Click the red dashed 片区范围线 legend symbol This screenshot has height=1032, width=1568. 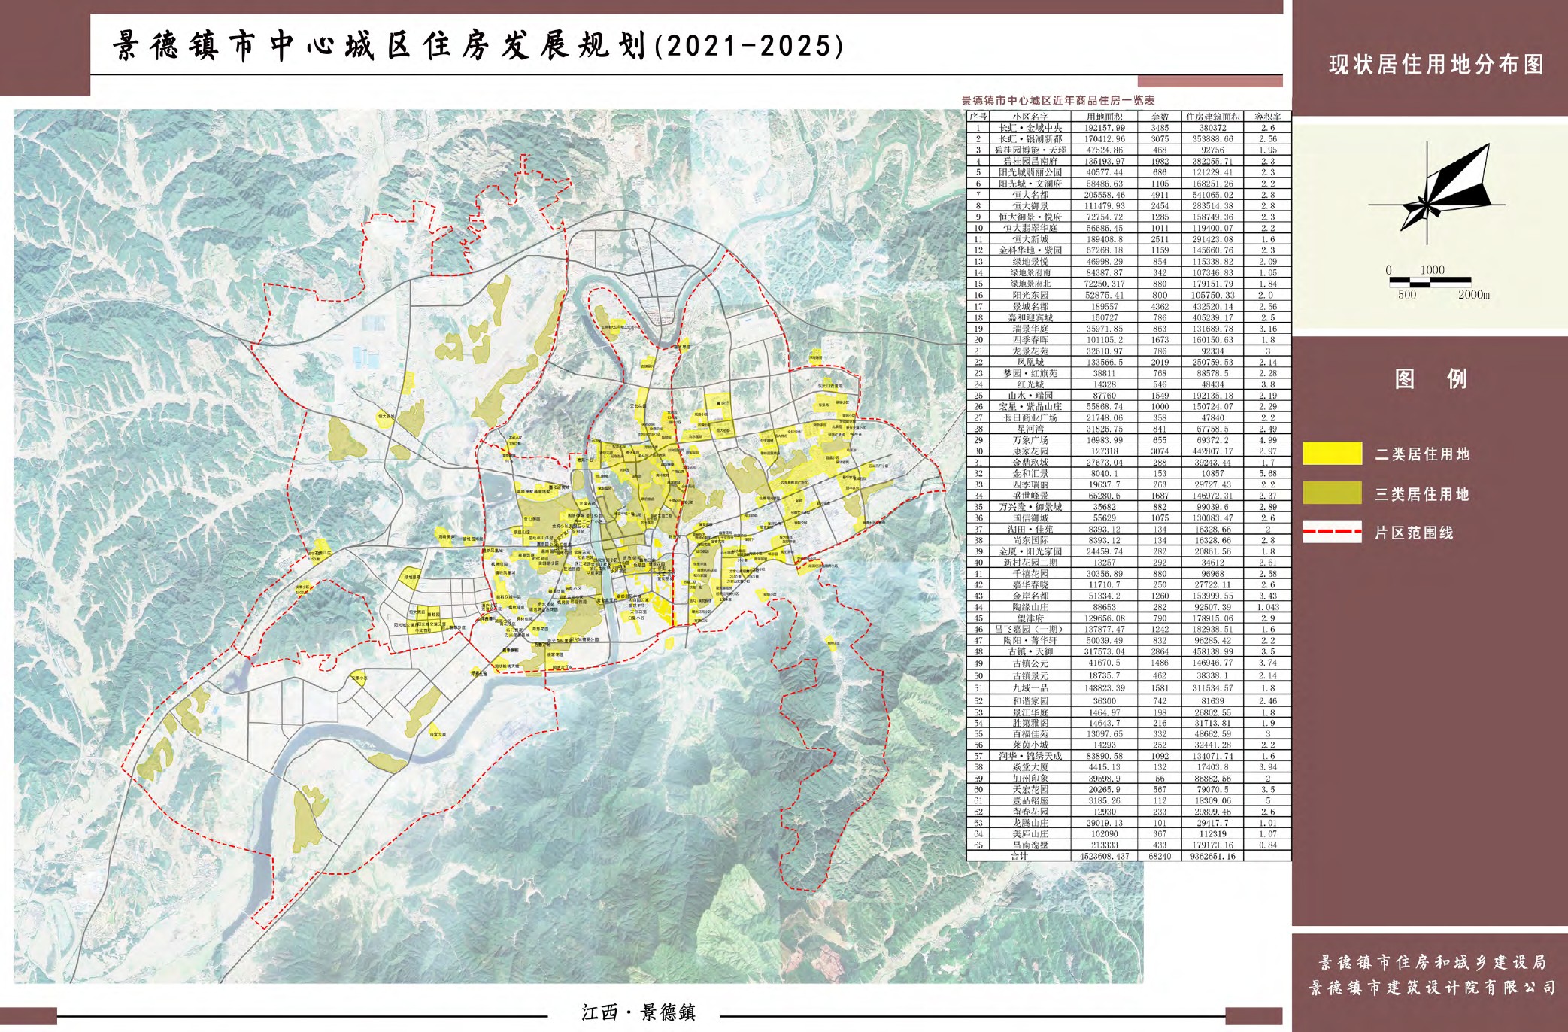click(x=1332, y=532)
